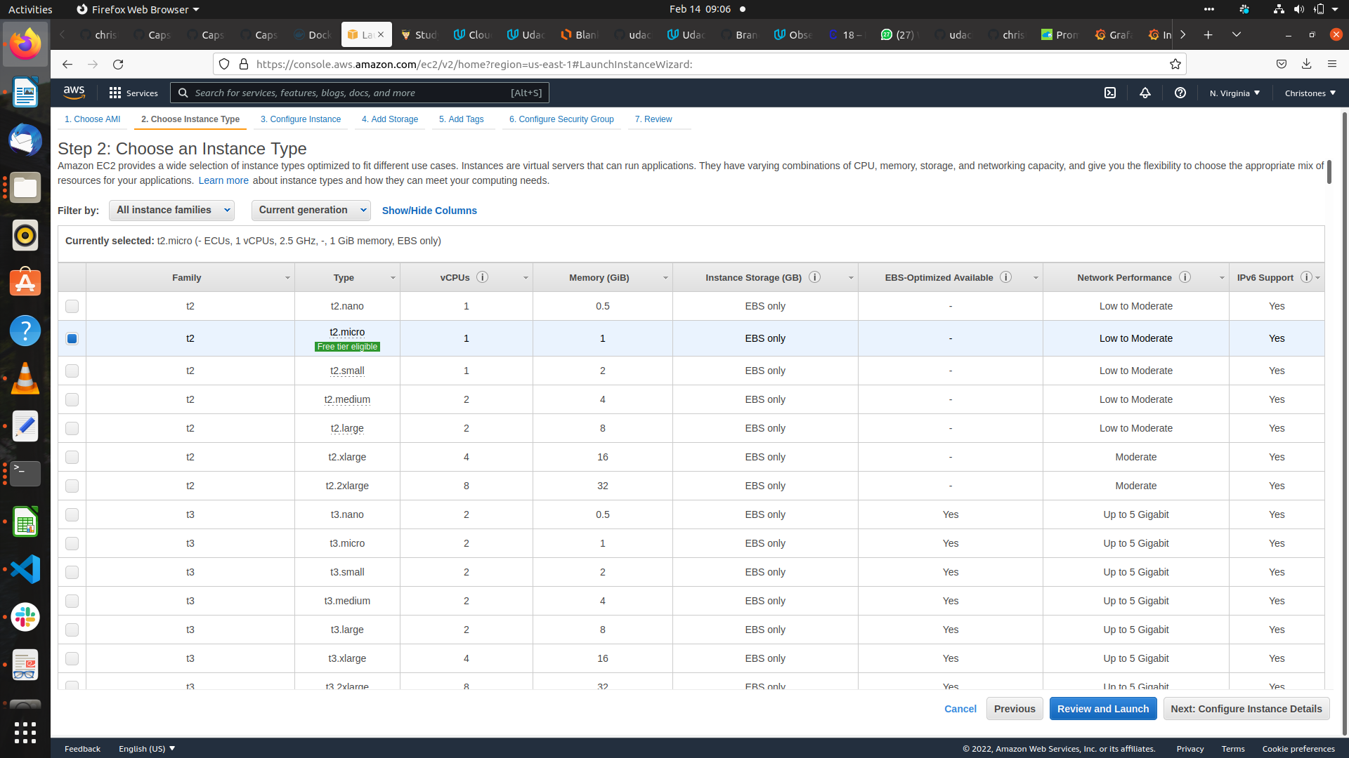
Task: Open the AWS support help icon
Action: (x=1180, y=93)
